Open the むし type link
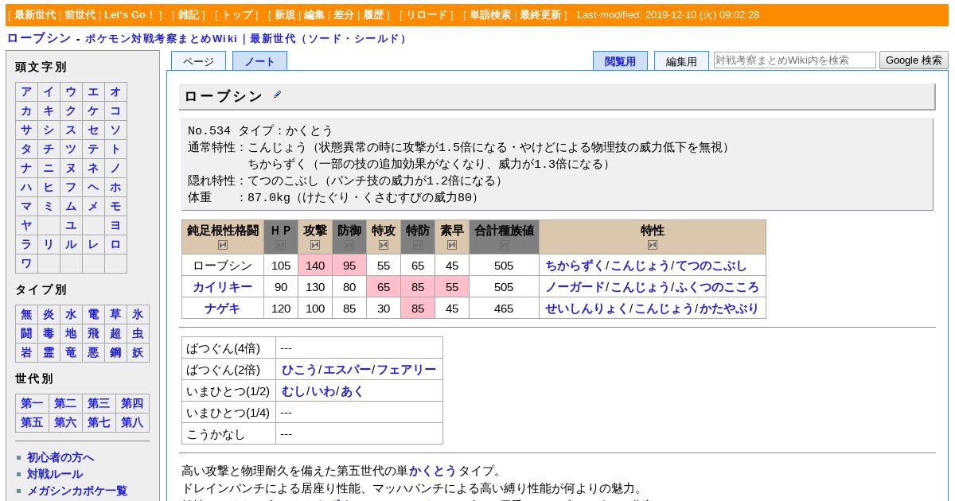The width and height of the screenshot is (955, 501). click(293, 391)
